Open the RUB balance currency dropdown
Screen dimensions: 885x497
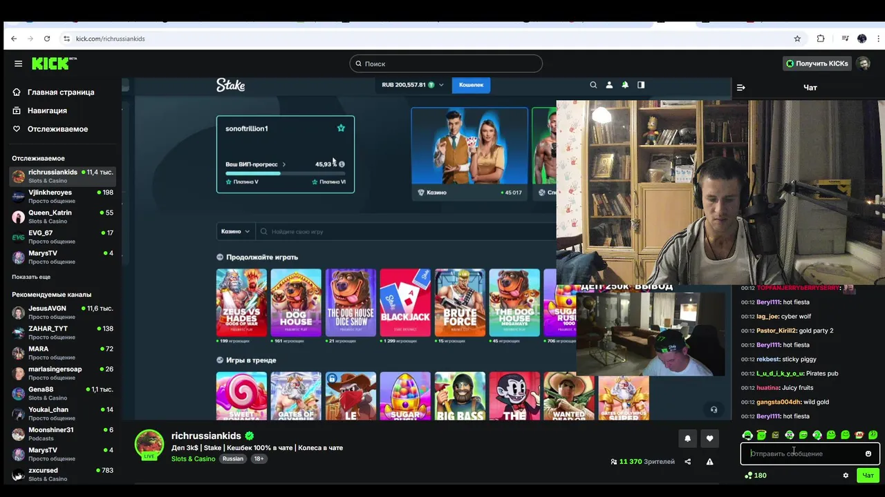412,85
